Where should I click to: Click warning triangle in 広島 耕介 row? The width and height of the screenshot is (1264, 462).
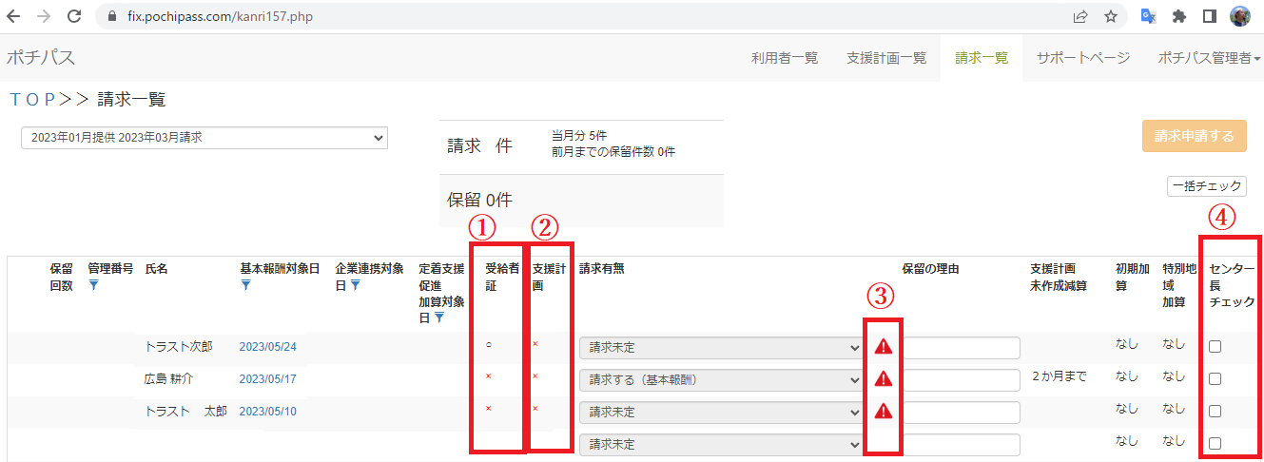coord(884,379)
